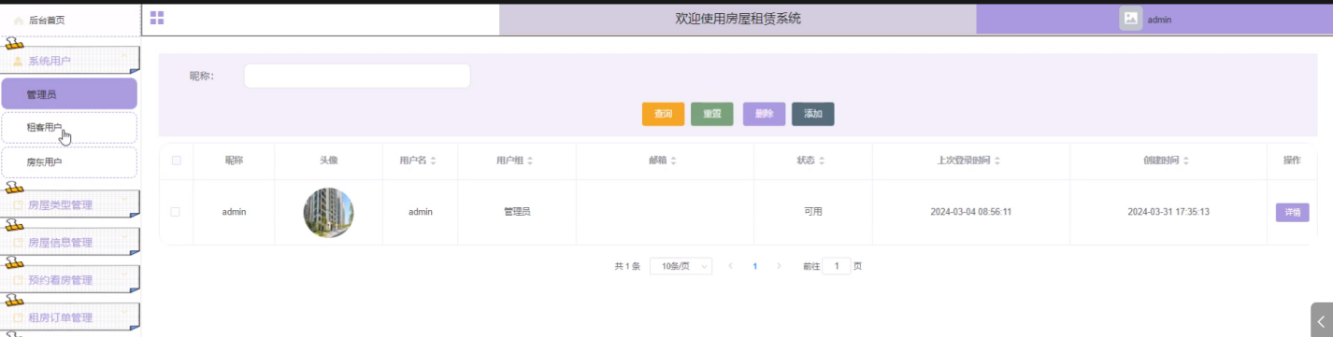Expand the 房屋信息管理 menu
The height and width of the screenshot is (337, 1333).
[70, 242]
